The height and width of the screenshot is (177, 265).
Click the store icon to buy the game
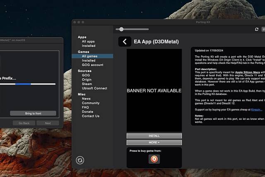pos(154,159)
